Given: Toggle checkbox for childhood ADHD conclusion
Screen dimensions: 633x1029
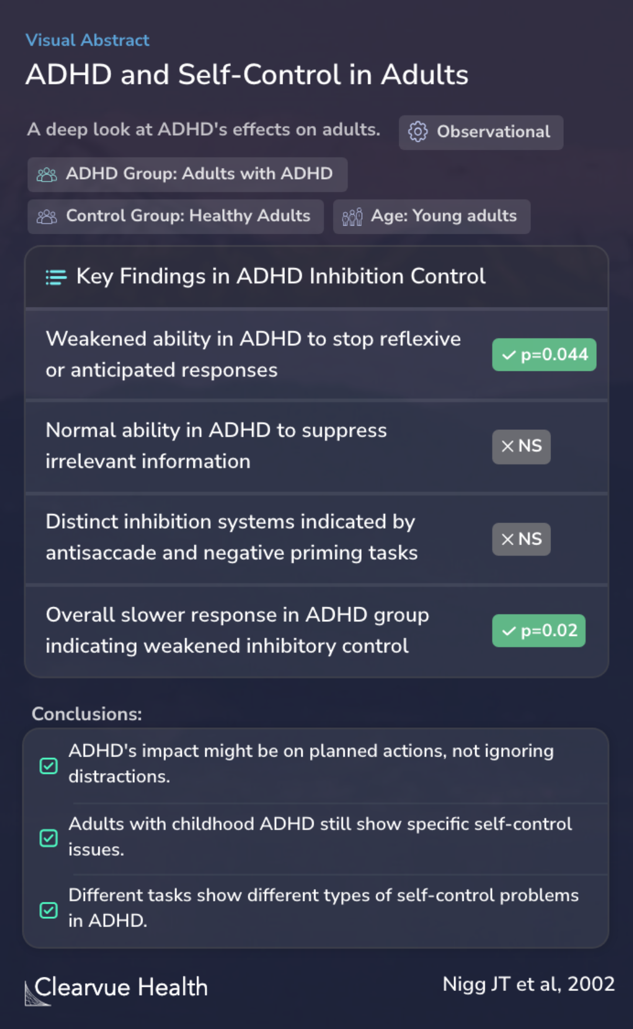Looking at the screenshot, I should pos(49,838).
